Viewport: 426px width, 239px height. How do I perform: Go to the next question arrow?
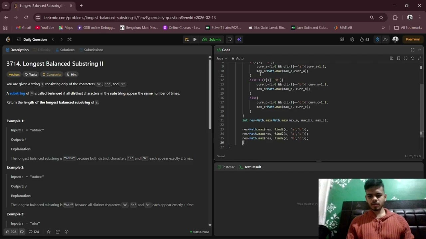pos(61,40)
